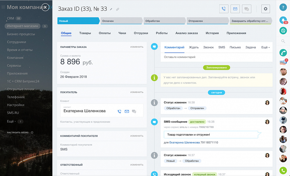Open Сотрудники in left menu
The height and width of the screenshot is (176, 290).
pyautogui.click(x=17, y=42)
